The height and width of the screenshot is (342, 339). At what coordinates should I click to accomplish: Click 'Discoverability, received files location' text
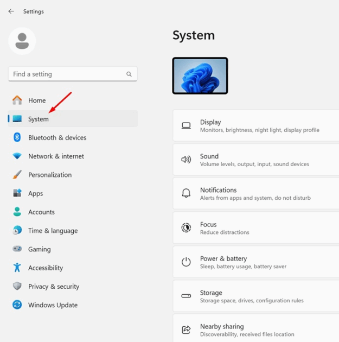(247, 334)
